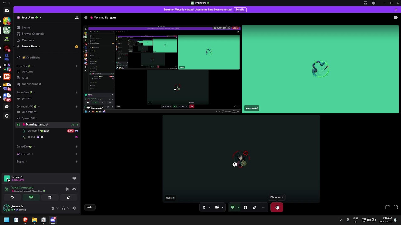
Task: Disconnect using phone icon in voice panel
Action: tap(74, 189)
